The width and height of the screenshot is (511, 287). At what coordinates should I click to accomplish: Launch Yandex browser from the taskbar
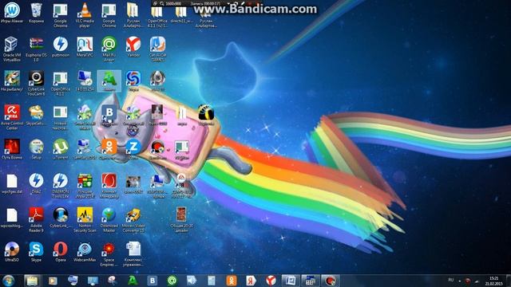point(271,281)
